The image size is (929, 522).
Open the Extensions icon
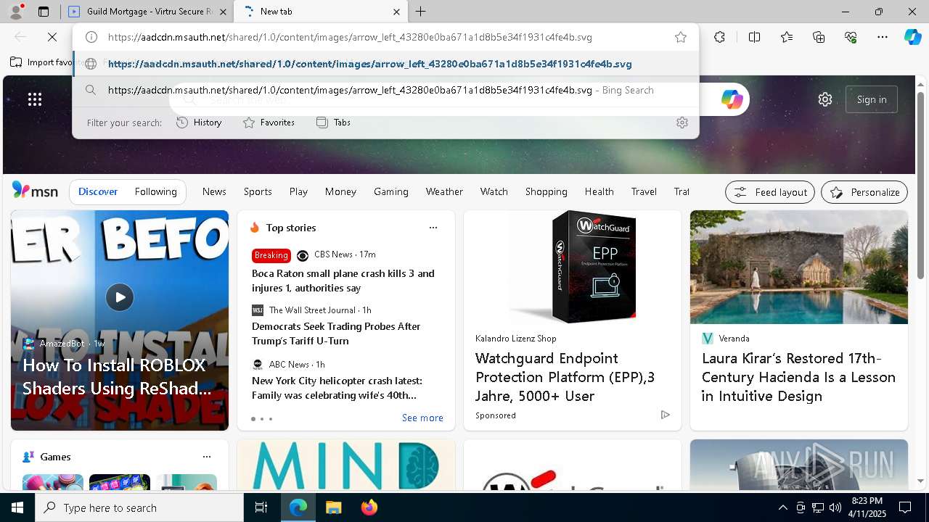(719, 37)
